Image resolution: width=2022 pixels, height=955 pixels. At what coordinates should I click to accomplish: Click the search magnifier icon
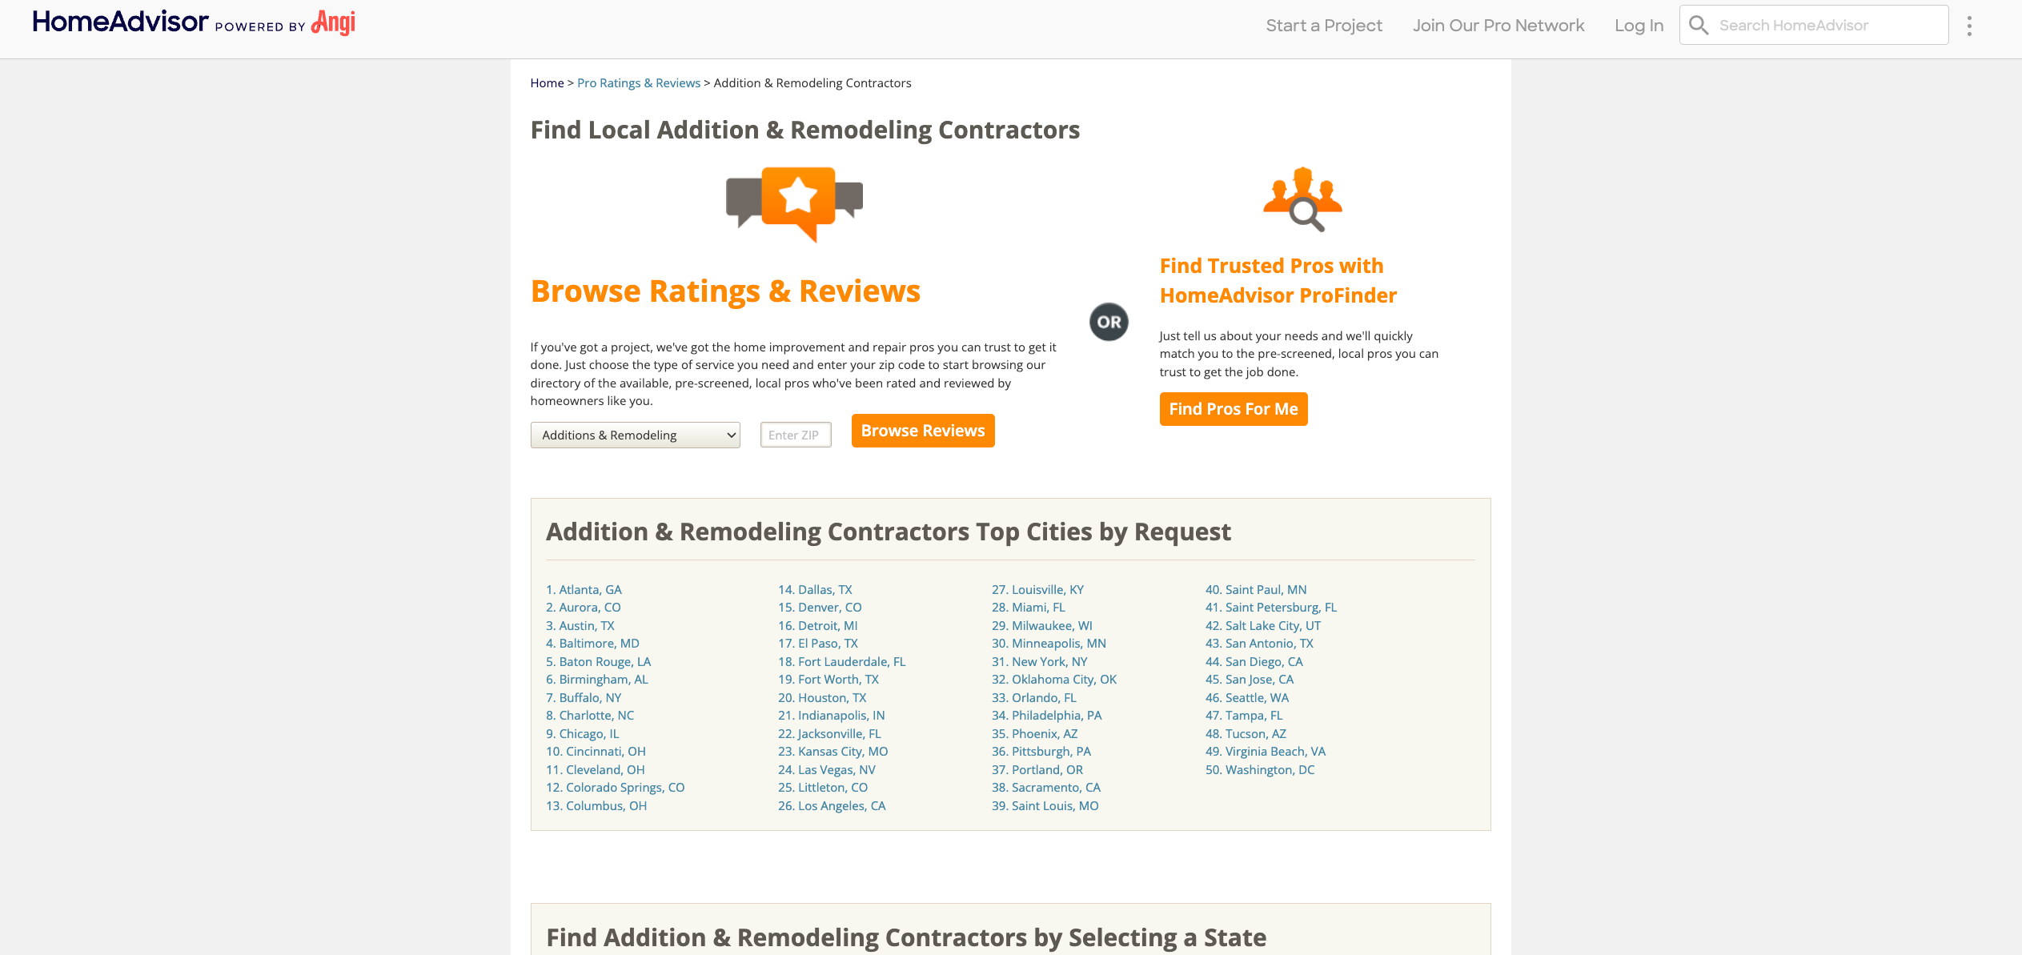click(1698, 26)
